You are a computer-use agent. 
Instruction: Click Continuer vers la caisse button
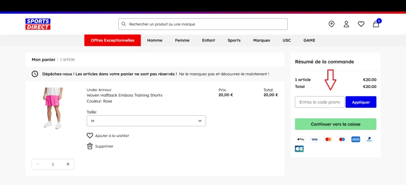[335, 124]
